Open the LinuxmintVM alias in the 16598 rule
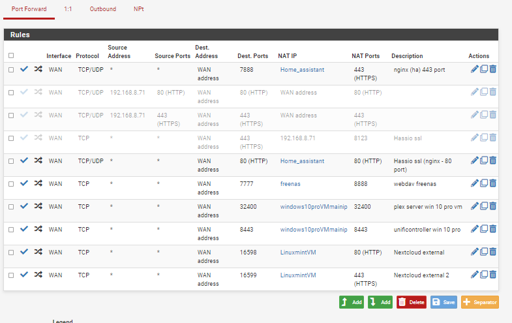This screenshot has width=512, height=323. (x=298, y=253)
